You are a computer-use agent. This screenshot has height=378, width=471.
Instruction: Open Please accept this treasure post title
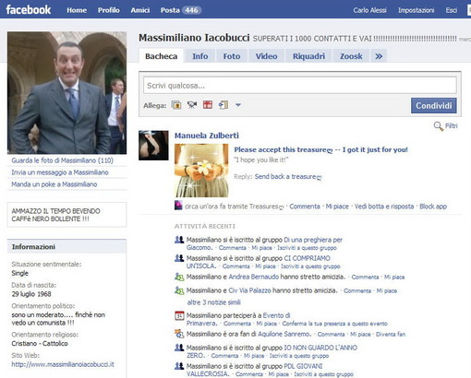[320, 149]
